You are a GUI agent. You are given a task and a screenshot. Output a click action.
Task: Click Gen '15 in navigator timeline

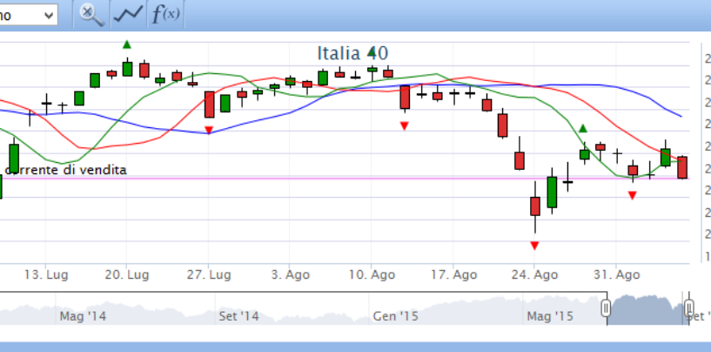pos(395,316)
